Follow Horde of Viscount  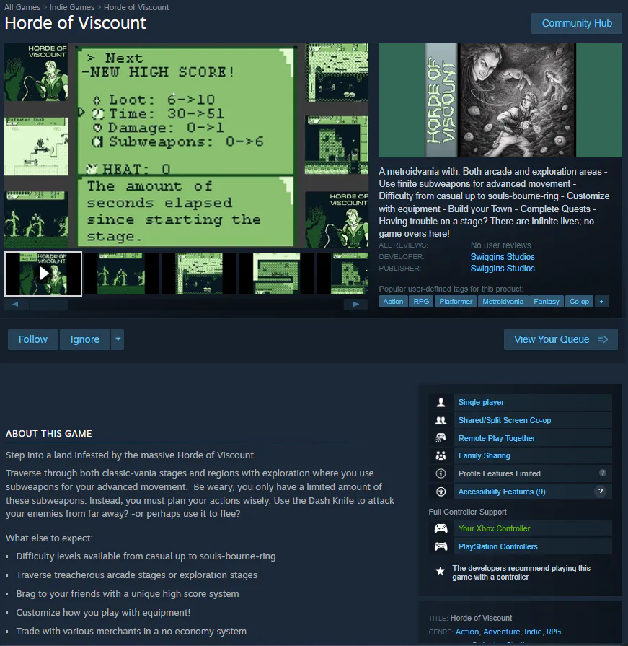(x=33, y=339)
